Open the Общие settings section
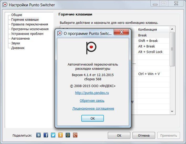The width and height of the screenshot is (186, 144). pos(17,15)
